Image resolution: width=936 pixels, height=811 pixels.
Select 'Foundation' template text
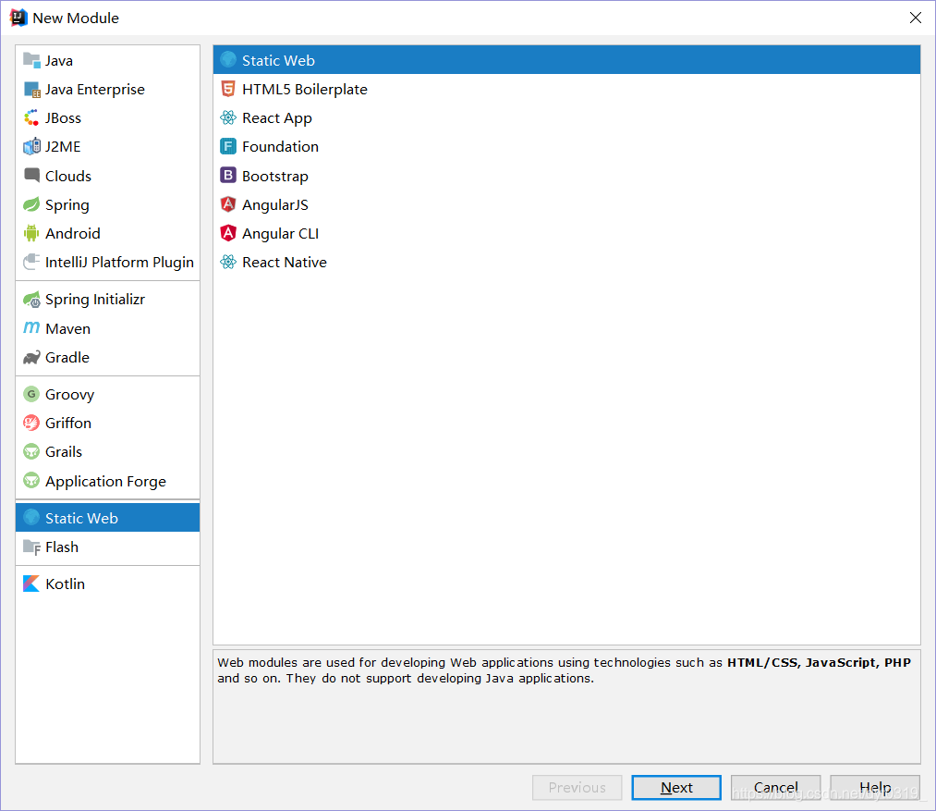point(280,147)
